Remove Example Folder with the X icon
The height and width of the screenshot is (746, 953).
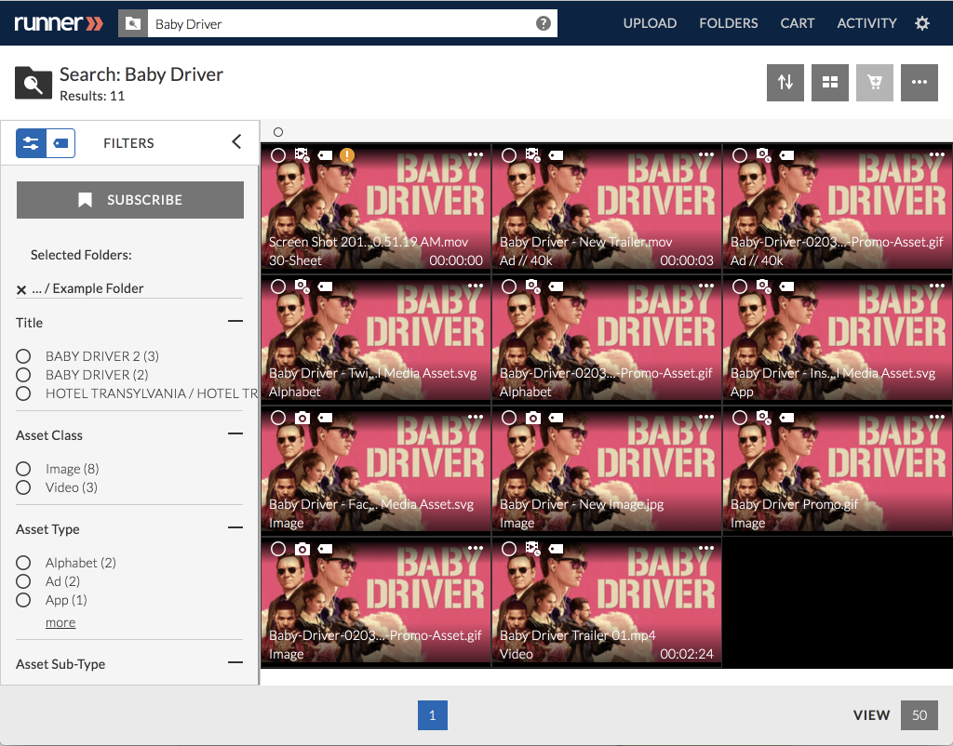[21, 290]
